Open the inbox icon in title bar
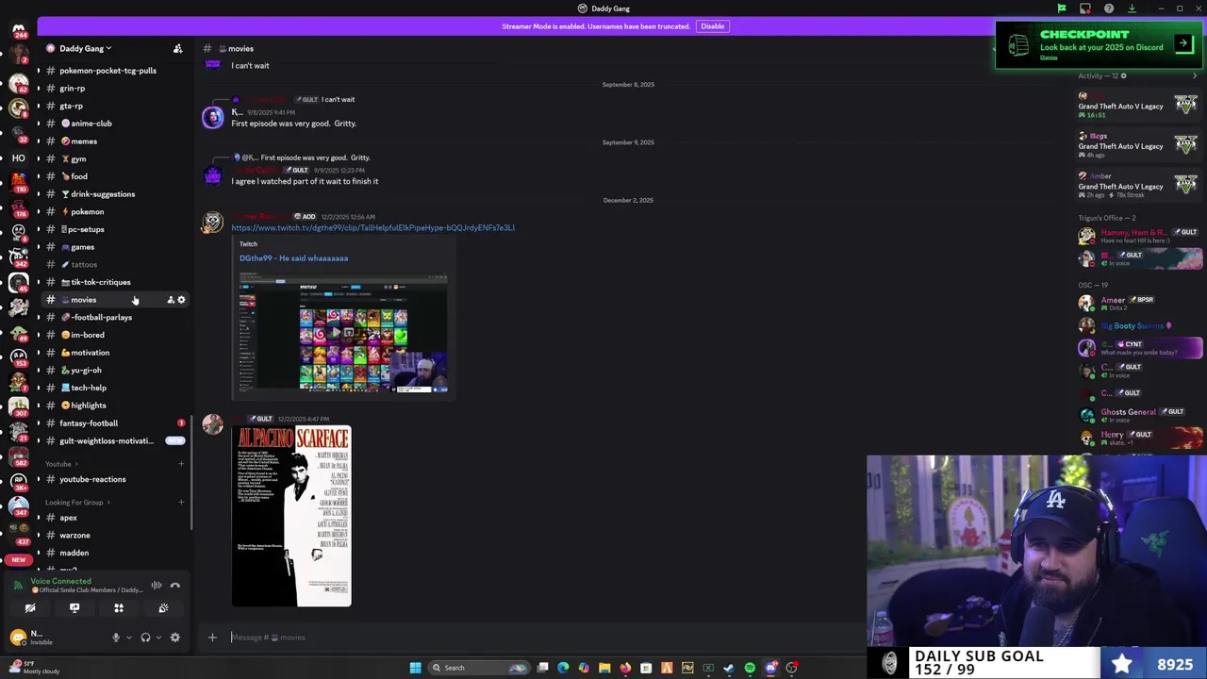The image size is (1207, 679). (1085, 8)
